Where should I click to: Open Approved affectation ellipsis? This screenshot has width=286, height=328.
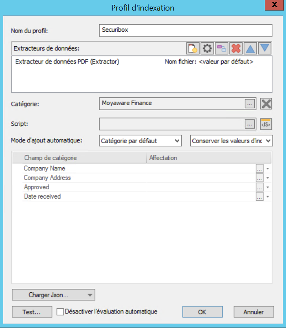tap(260, 187)
